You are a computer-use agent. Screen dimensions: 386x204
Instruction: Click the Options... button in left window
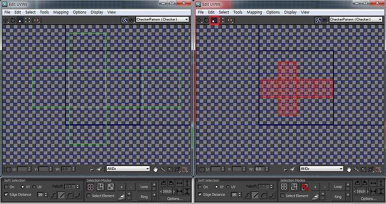point(175,199)
